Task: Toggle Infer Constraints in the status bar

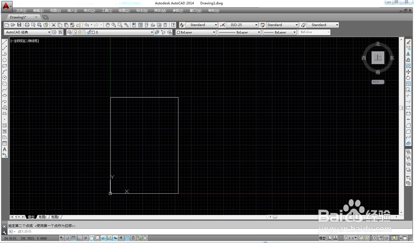Action: click(62, 238)
